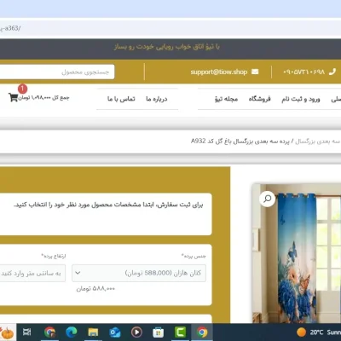Open the shopping cart icon
Image resolution: width=341 pixels, height=341 pixels.
click(13, 97)
